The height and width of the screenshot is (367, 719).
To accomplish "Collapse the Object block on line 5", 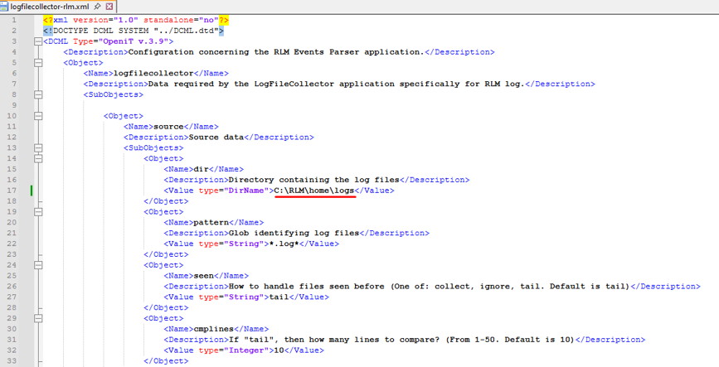I will tap(38, 63).
